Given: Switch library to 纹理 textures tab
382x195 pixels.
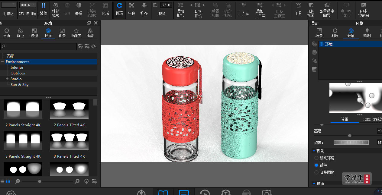Looking at the screenshot, I should (34, 33).
